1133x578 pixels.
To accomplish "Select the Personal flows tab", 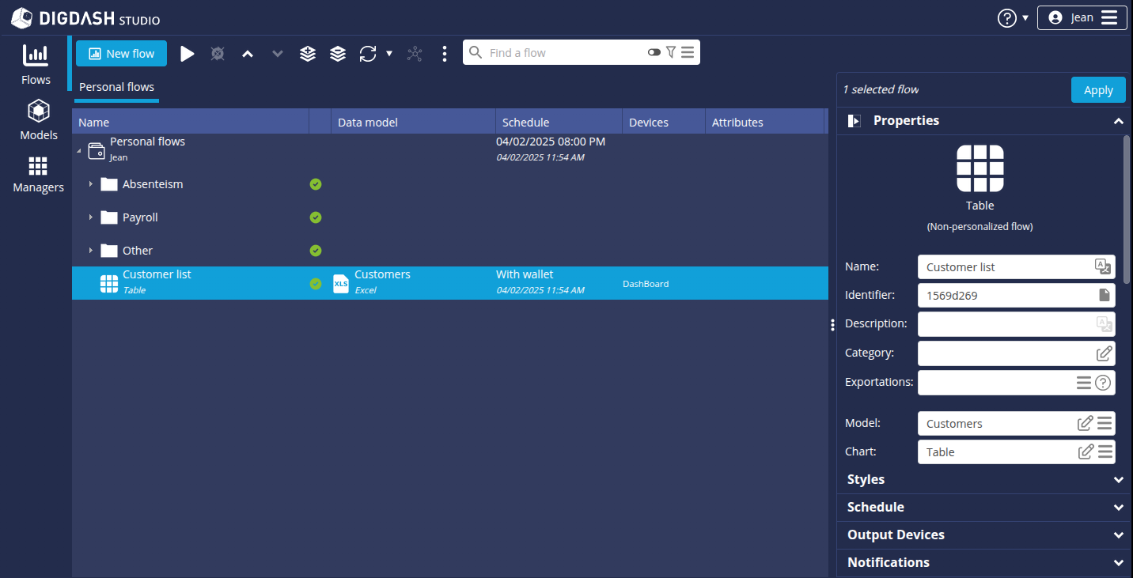I will (x=116, y=87).
